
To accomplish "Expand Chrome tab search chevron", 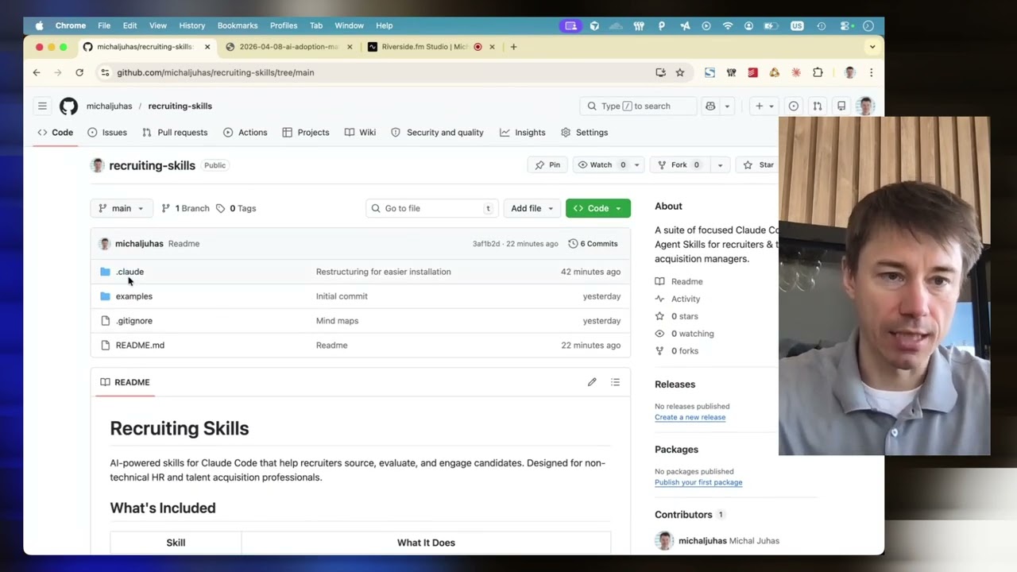I will click(872, 47).
